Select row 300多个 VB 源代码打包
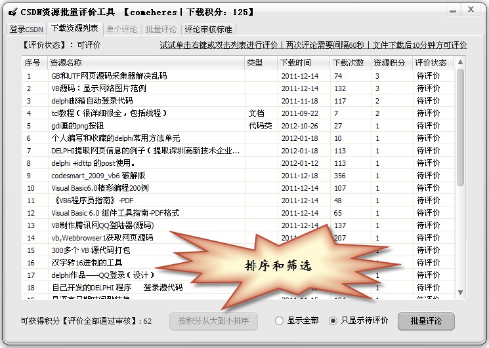The image size is (489, 348). pyautogui.click(x=238, y=250)
